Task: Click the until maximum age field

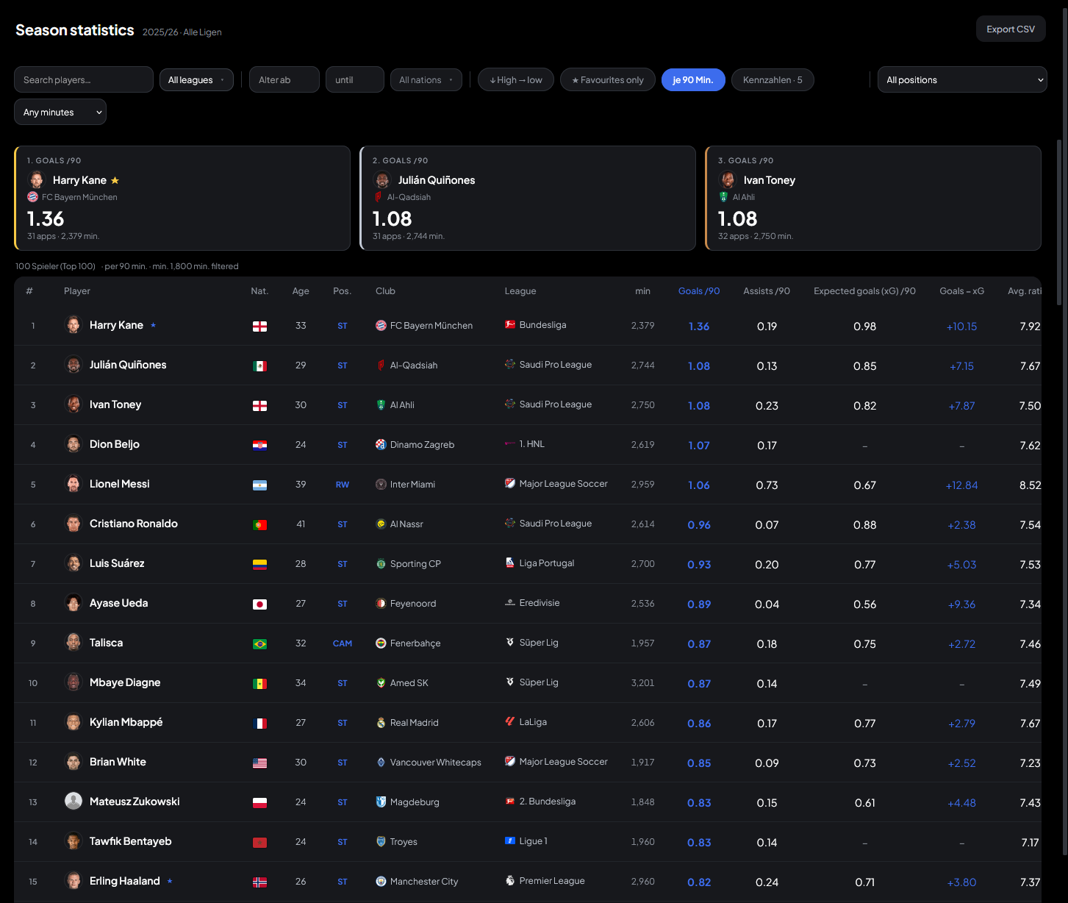Action: tap(355, 79)
